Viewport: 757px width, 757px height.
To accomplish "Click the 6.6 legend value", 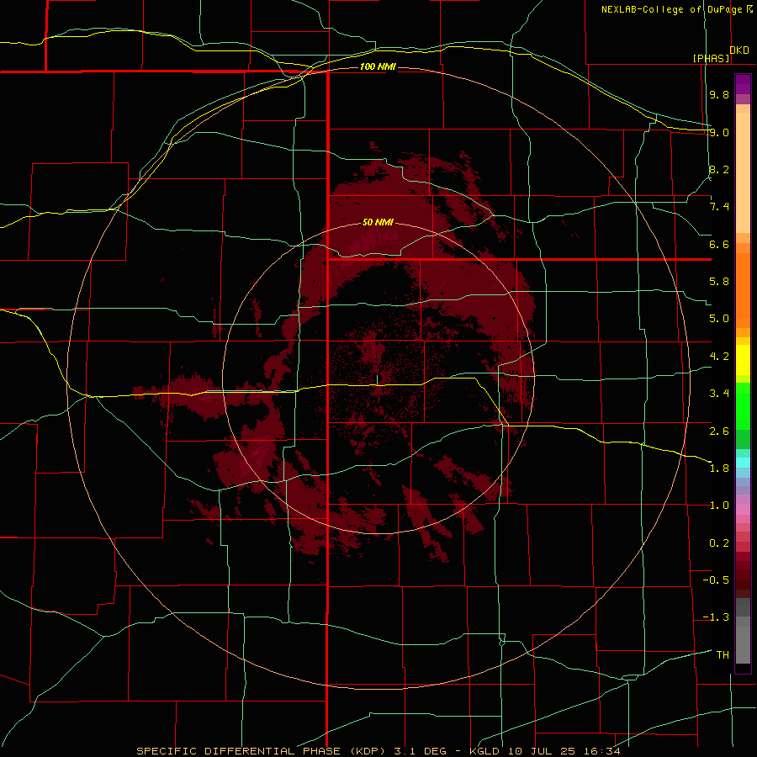I will point(719,244).
